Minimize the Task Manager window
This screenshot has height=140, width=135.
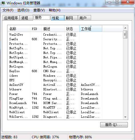tap(109, 2)
